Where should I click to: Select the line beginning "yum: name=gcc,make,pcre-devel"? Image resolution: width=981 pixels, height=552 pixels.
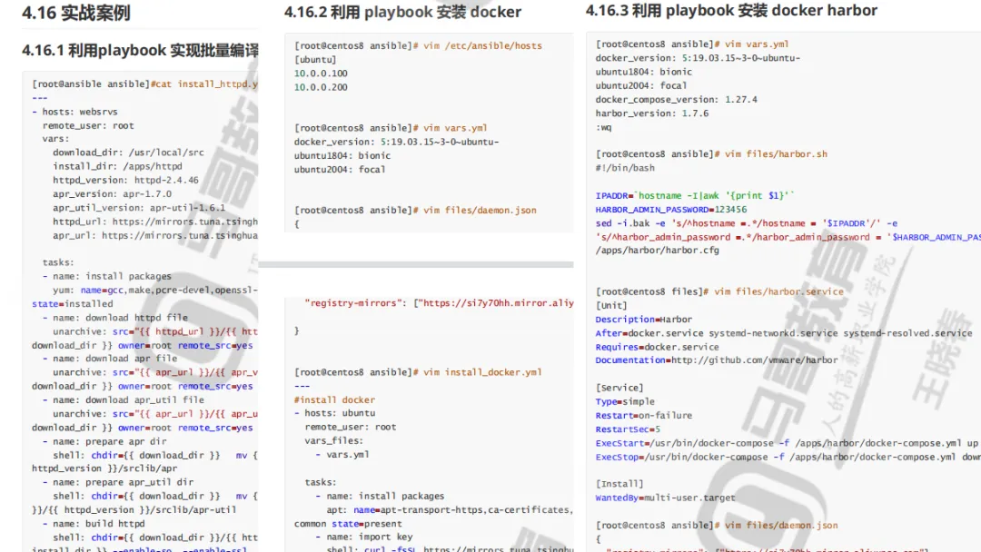click(x=155, y=290)
